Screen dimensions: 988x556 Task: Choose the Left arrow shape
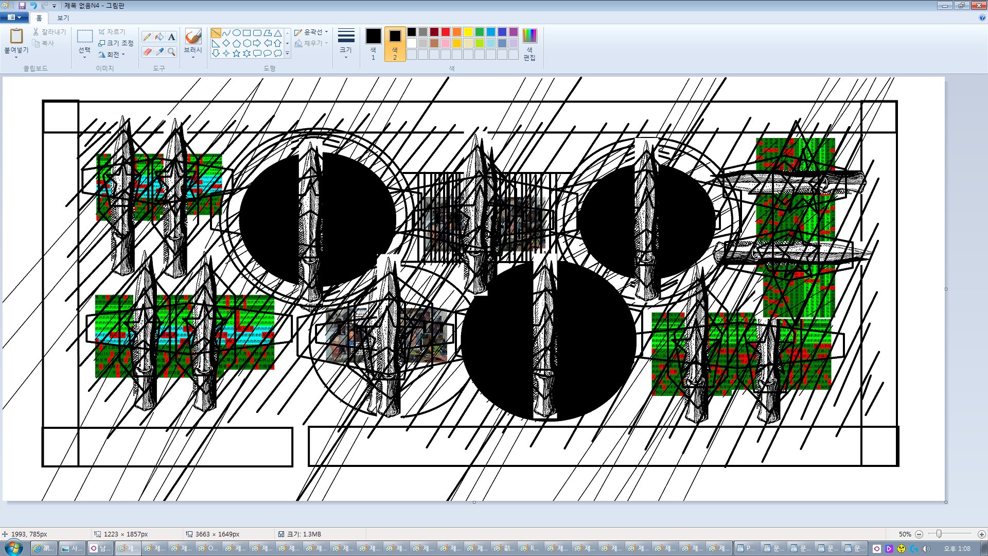pyautogui.click(x=268, y=43)
